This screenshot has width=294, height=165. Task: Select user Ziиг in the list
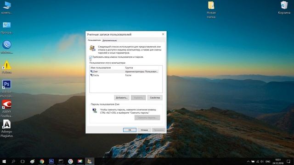[x=124, y=71]
